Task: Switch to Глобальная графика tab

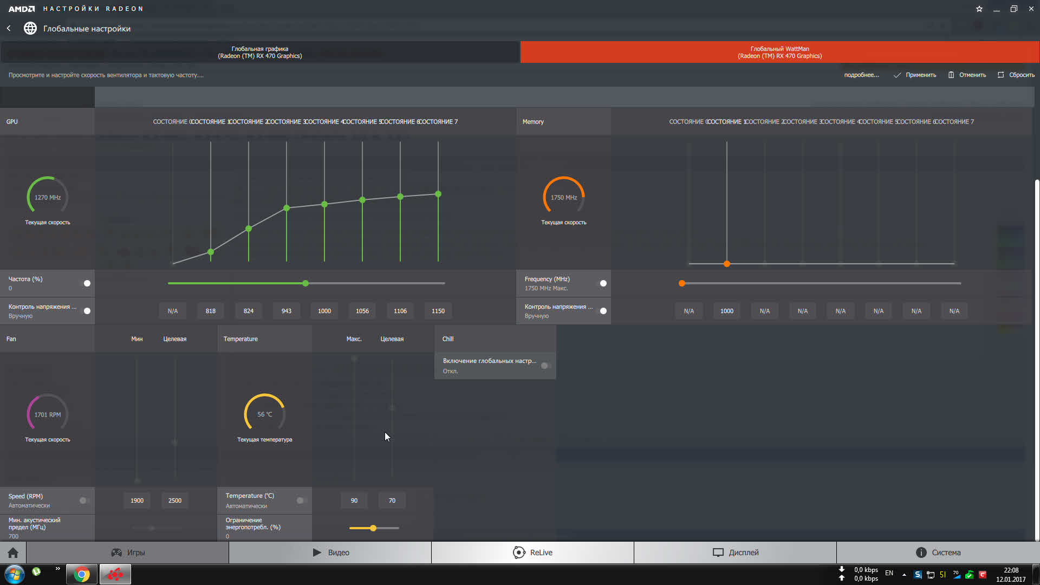Action: pos(260,52)
